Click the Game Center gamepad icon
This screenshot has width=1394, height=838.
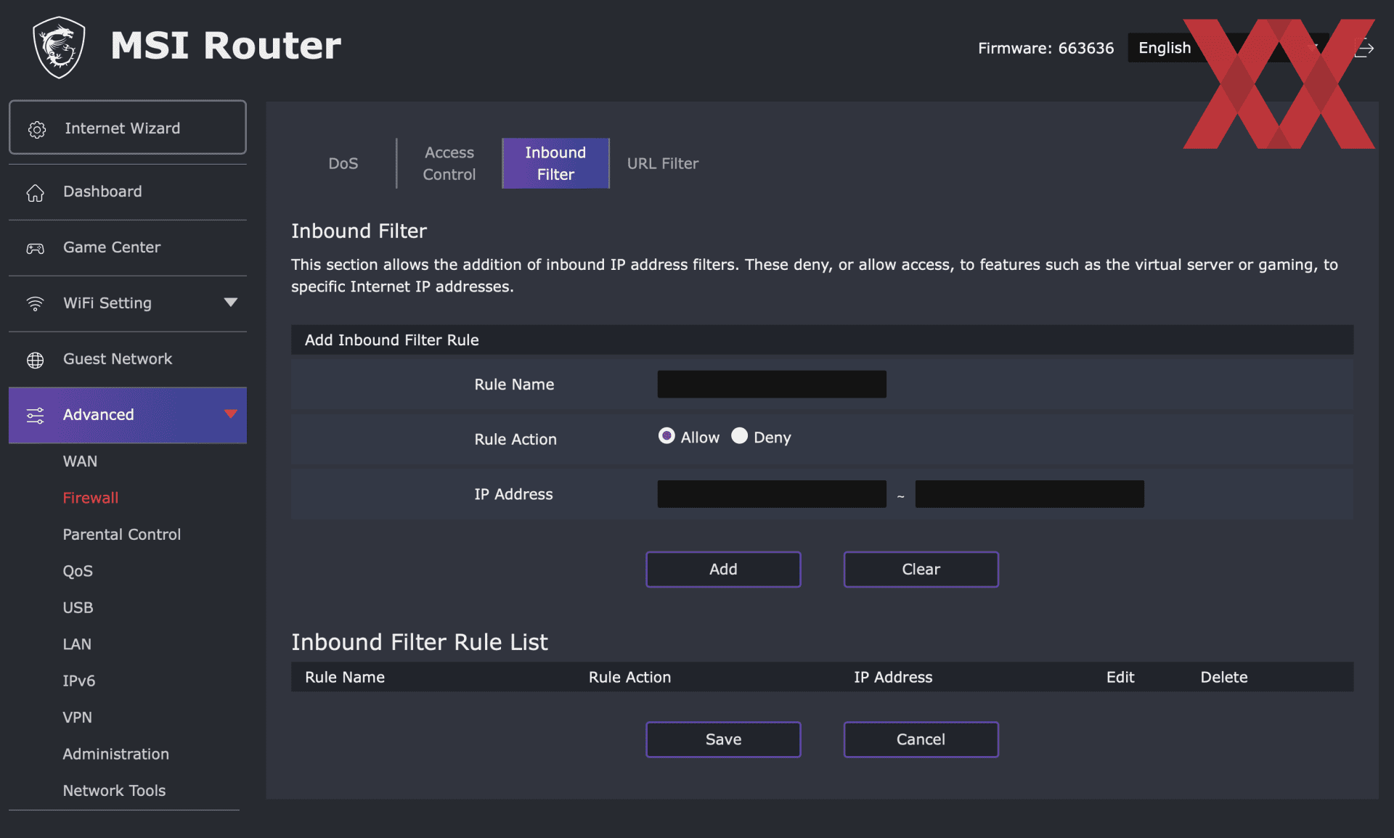36,248
